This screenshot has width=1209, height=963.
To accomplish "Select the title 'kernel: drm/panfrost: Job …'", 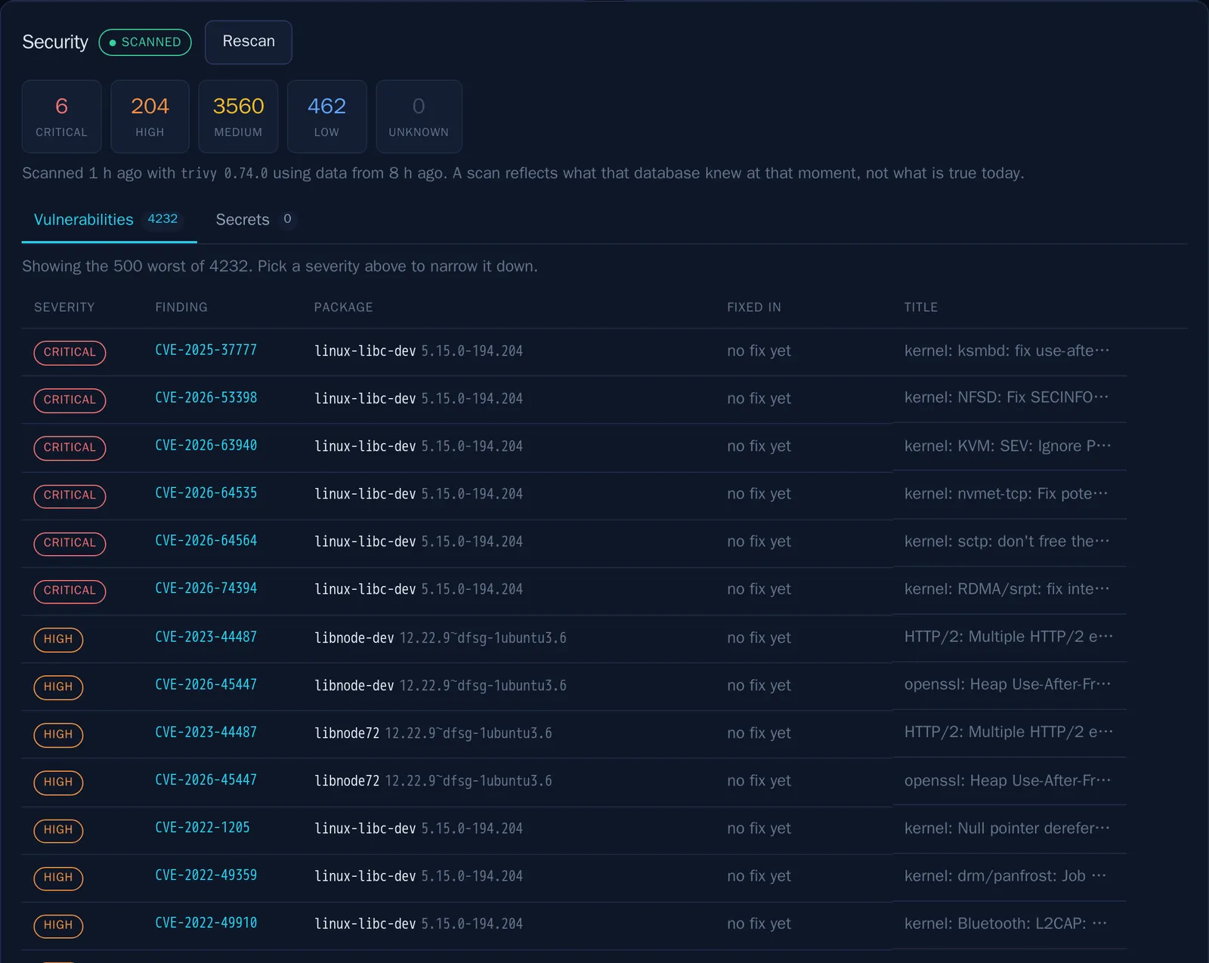I will pos(1005,875).
